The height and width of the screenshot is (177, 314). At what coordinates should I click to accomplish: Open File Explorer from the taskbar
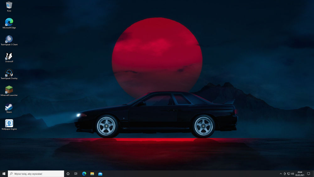[92, 174]
